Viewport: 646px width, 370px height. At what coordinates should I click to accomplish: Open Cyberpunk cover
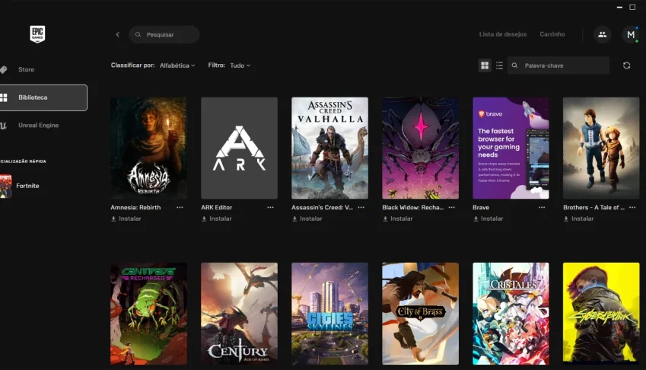(601, 314)
